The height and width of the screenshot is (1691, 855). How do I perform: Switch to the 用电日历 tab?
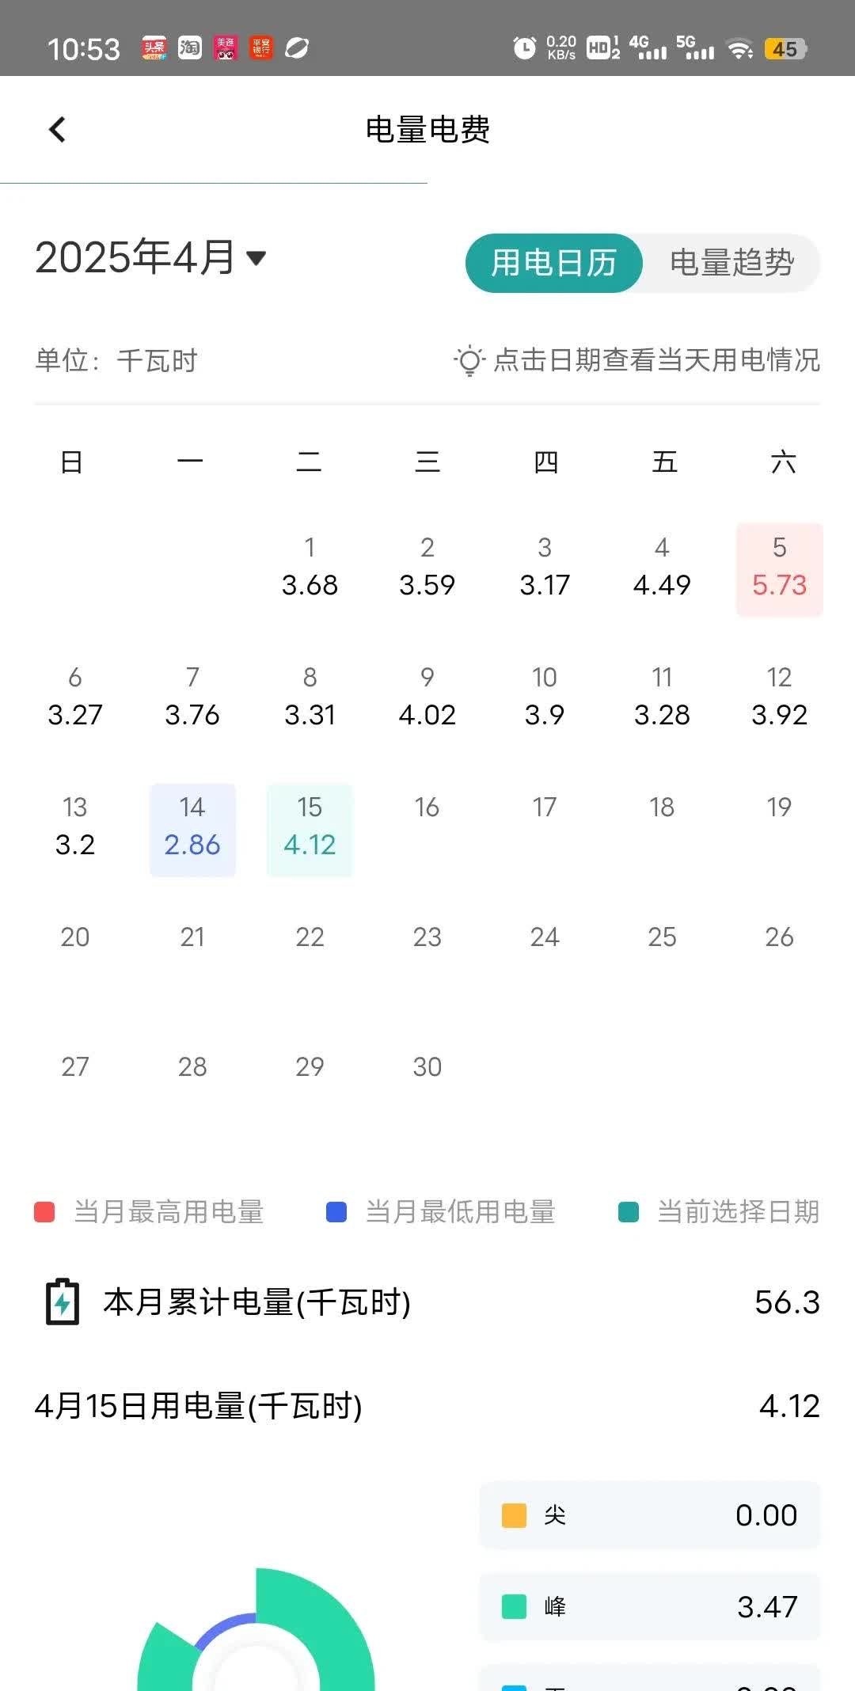point(554,263)
